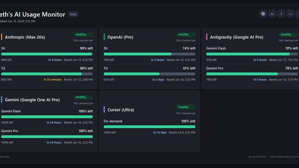
Task: Click the Healthy badge on Gemini card
Action: point(83,97)
